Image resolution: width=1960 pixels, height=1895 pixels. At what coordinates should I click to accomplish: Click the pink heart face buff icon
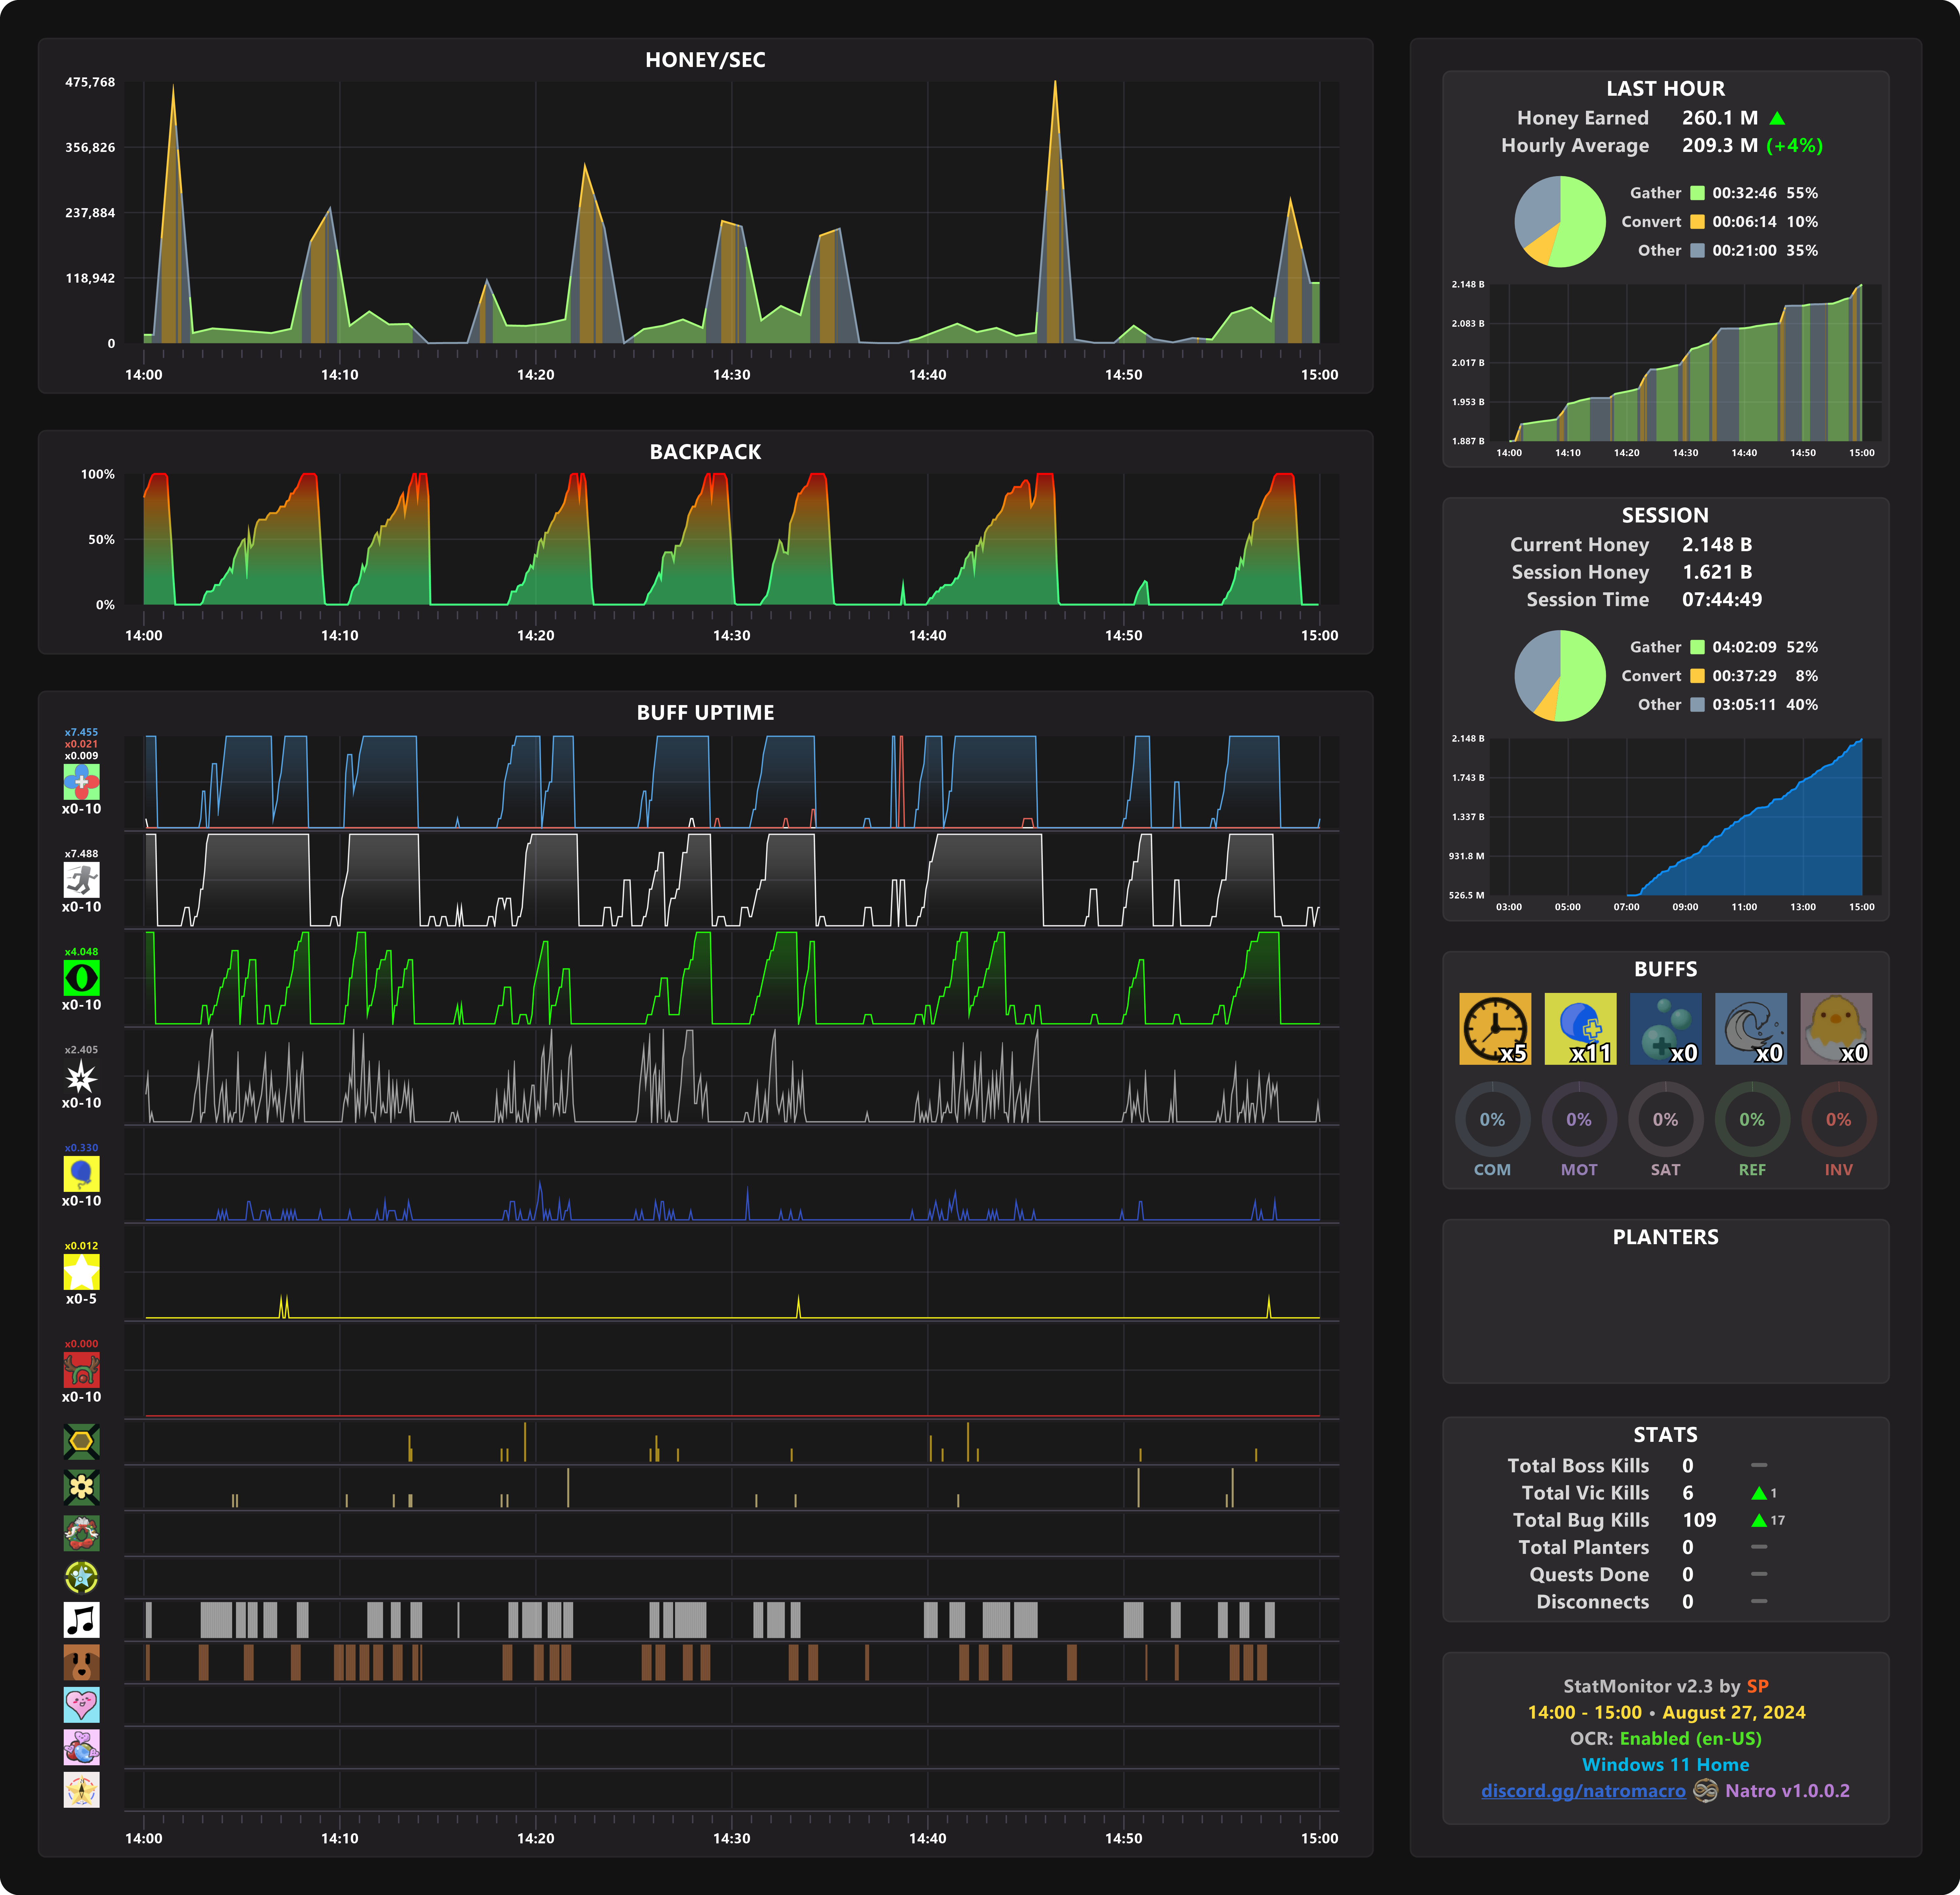point(81,1705)
